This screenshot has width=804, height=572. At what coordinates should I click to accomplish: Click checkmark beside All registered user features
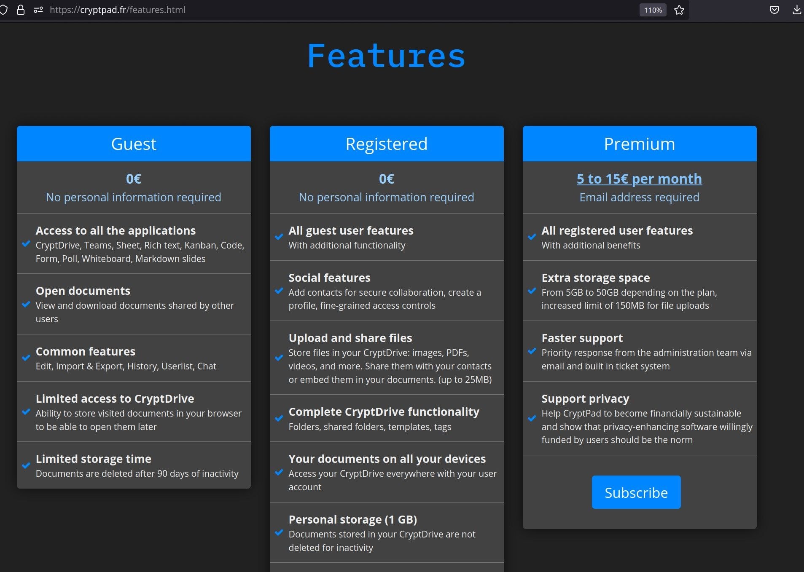(x=532, y=237)
